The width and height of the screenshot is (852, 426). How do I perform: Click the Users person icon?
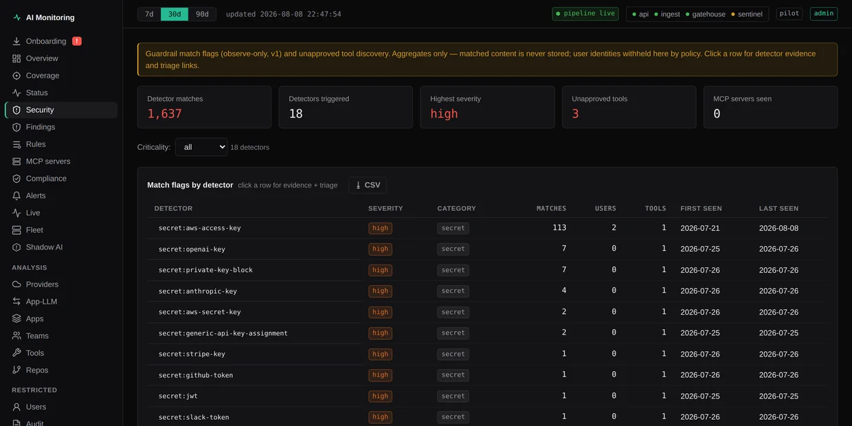16,407
